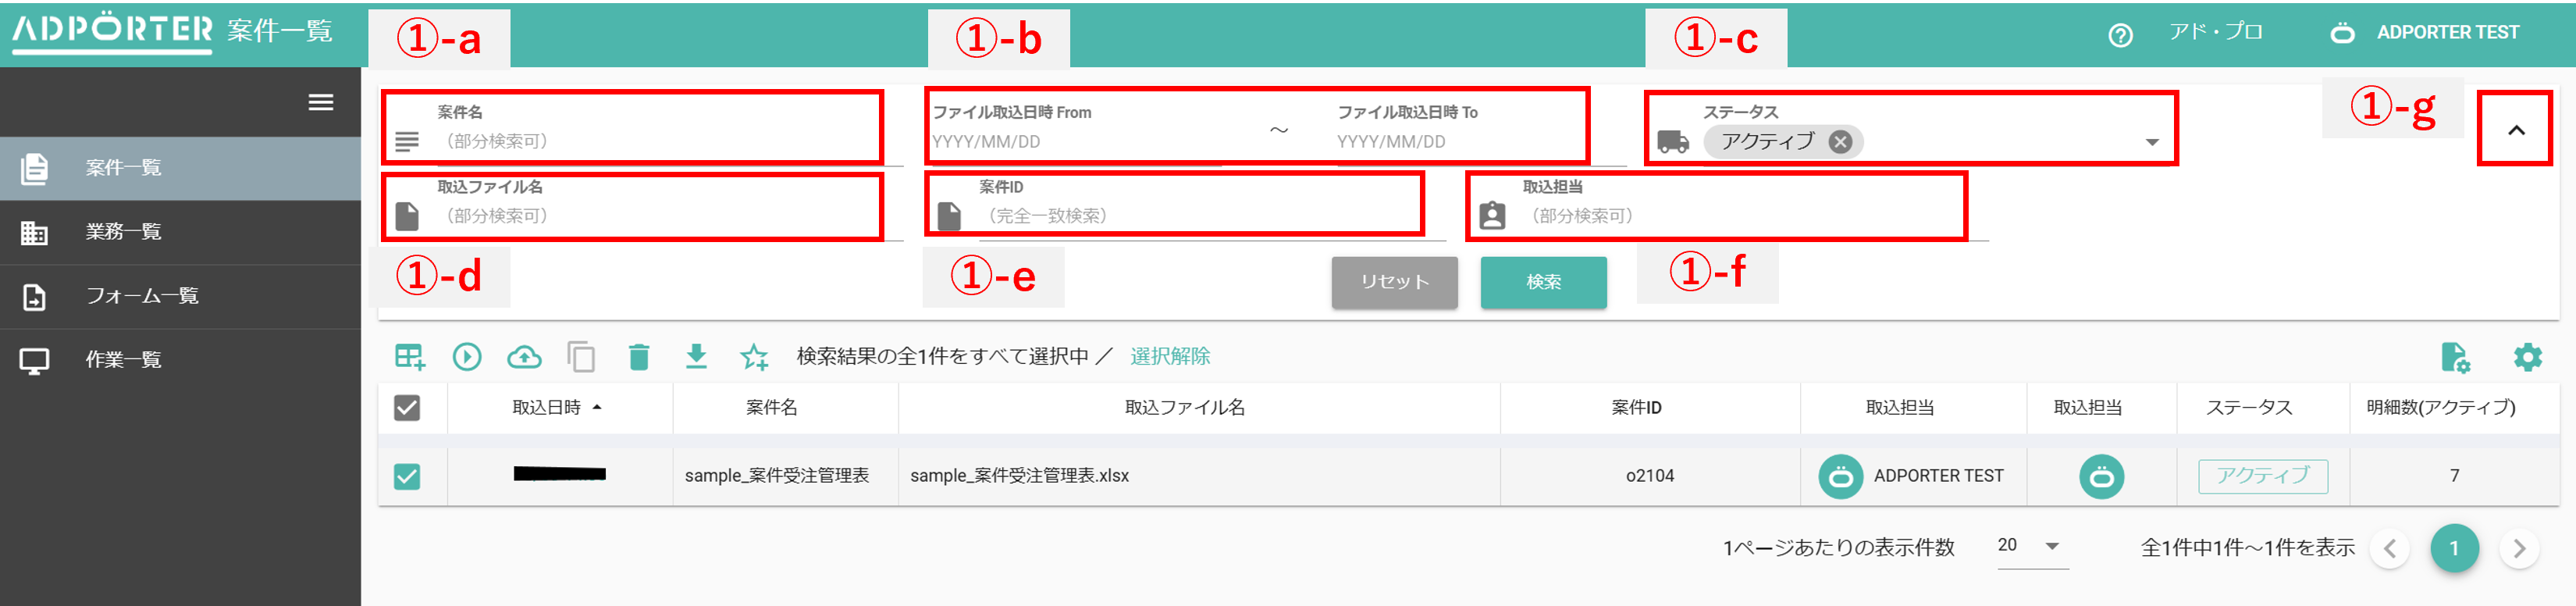The height and width of the screenshot is (606, 2576).
Task: Click the star-plus favorite toolbar icon
Action: pos(754,357)
